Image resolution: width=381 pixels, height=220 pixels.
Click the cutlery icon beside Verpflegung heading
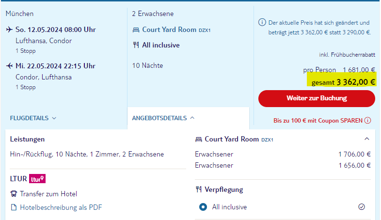click(199, 189)
